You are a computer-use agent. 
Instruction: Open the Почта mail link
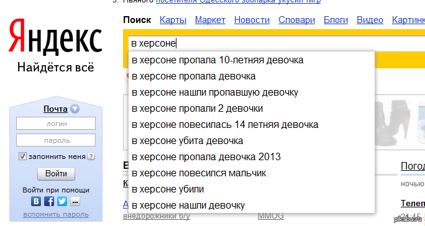tap(55, 109)
